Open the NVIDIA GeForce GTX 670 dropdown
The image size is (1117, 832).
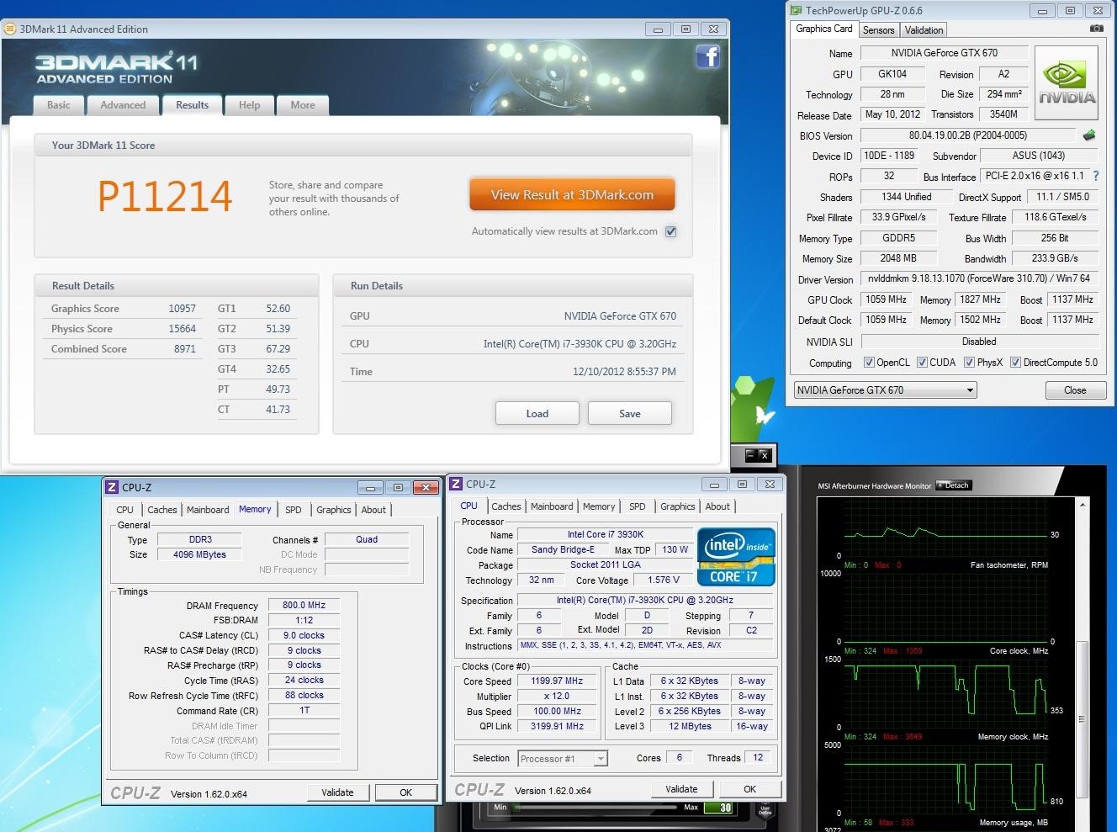tap(885, 390)
